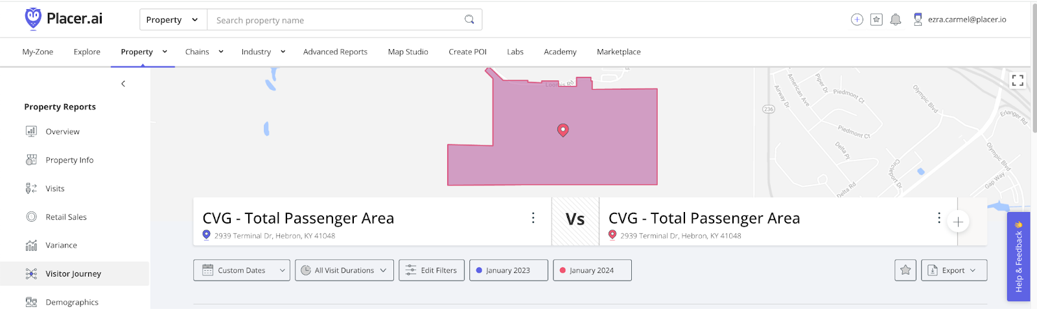Open the Visits report
Image resolution: width=1037 pixels, height=309 pixels.
tap(55, 188)
